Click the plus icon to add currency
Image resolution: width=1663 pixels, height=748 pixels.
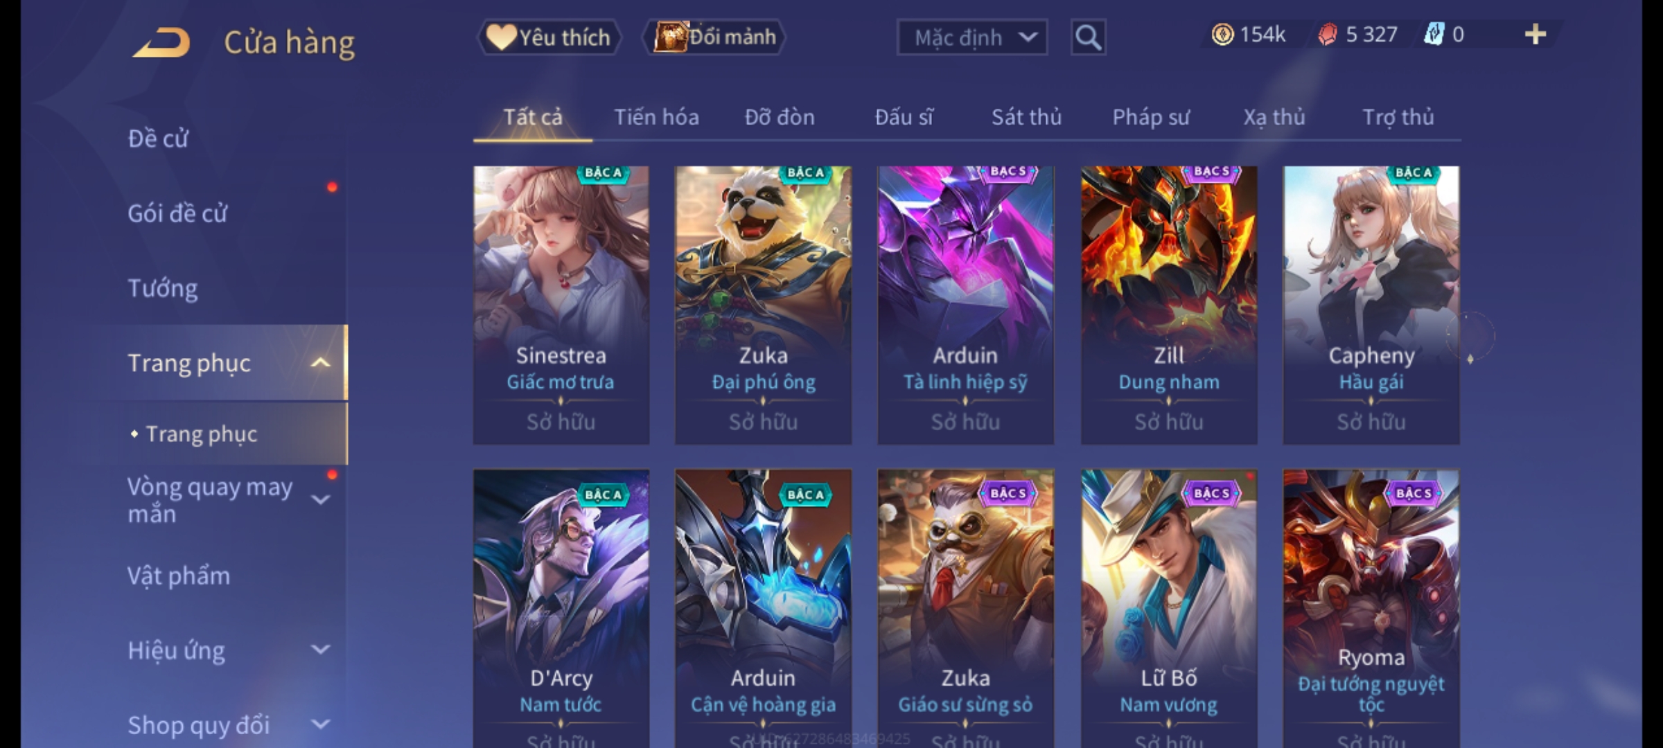(x=1536, y=35)
